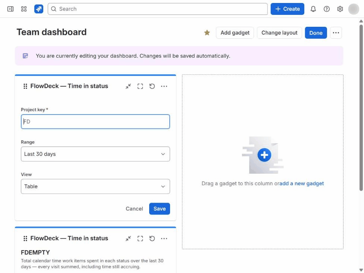Open the app switcher grid
Viewport: 364px width, 273px height.
pyautogui.click(x=23, y=9)
